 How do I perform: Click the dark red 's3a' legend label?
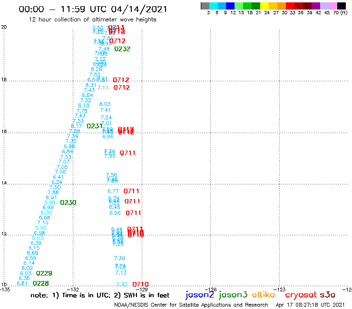327,295
